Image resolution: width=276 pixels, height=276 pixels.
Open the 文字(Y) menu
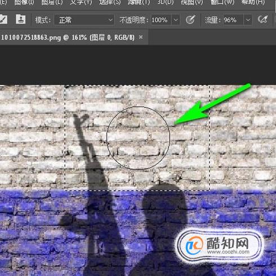click(81, 3)
